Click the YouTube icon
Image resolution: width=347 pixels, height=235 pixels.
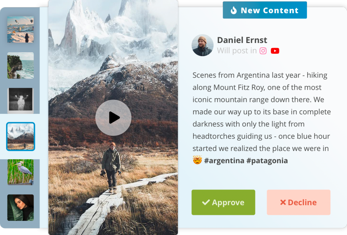275,51
